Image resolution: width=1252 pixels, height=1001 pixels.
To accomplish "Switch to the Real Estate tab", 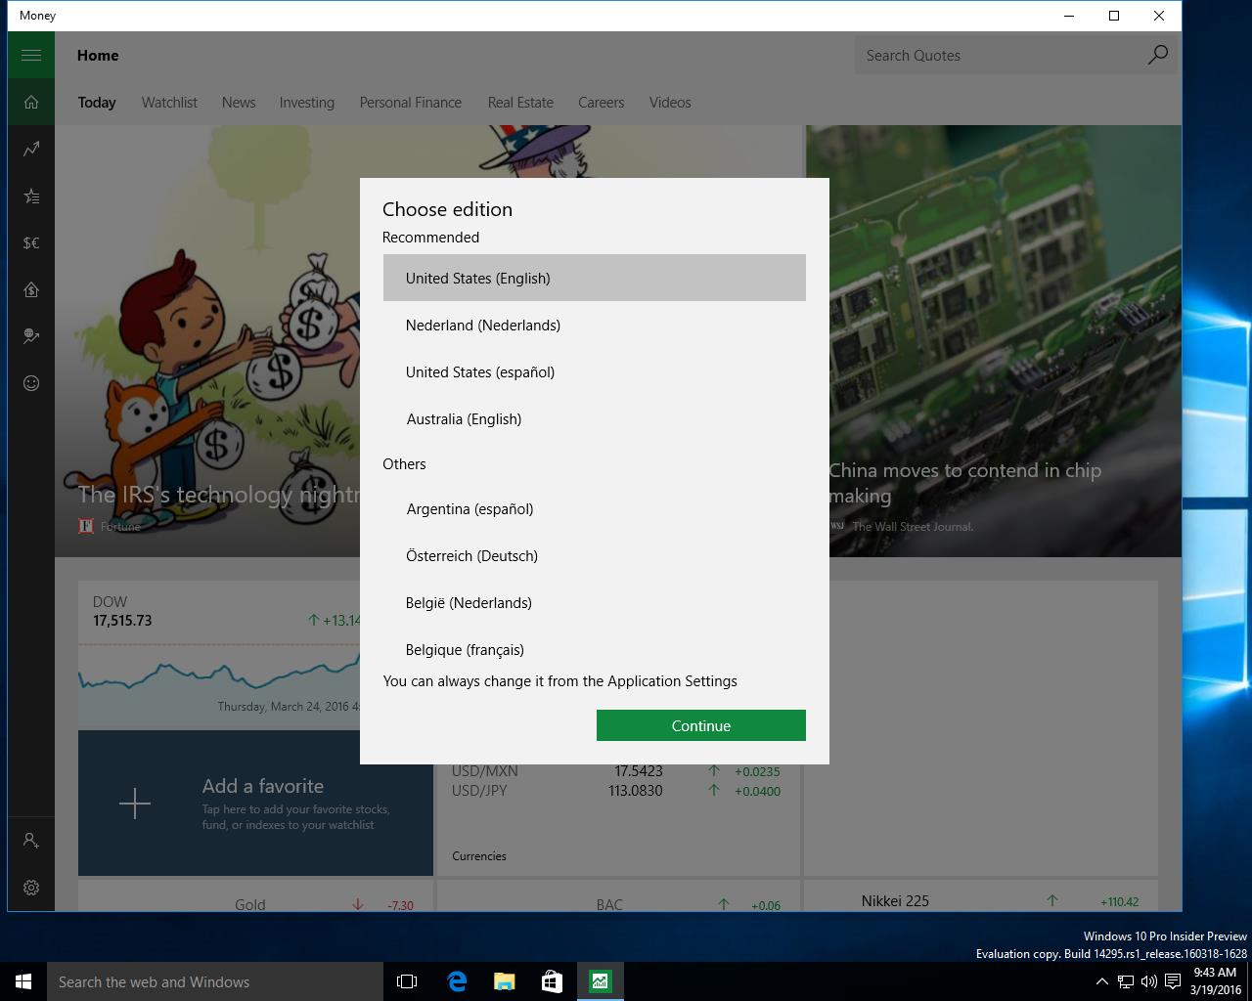I will [520, 102].
